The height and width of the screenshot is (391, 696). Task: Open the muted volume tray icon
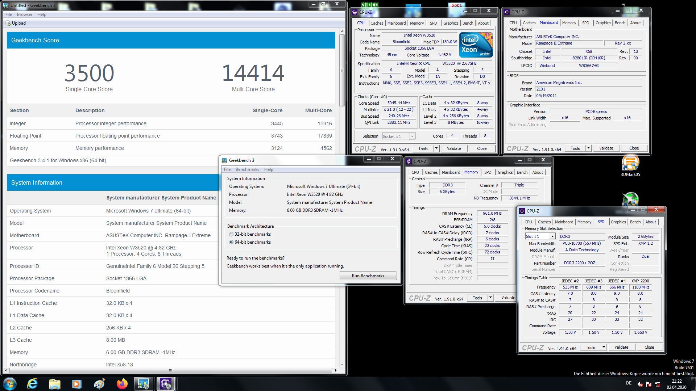[x=641, y=384]
